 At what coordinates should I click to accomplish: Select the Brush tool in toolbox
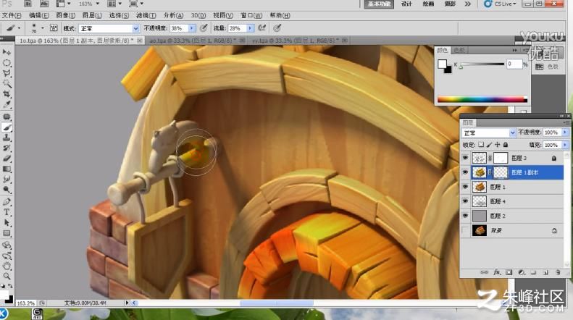[7, 127]
